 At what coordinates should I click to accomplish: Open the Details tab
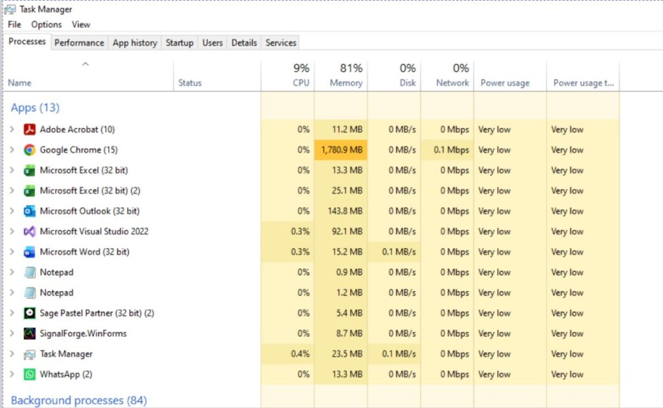[x=244, y=43]
